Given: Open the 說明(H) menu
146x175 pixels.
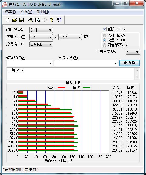Looking at the screenshot, I should pos(43,12).
